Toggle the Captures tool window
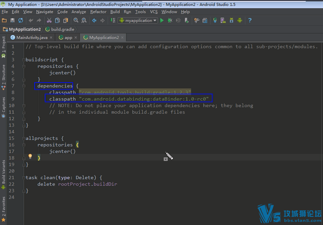 point(3,107)
